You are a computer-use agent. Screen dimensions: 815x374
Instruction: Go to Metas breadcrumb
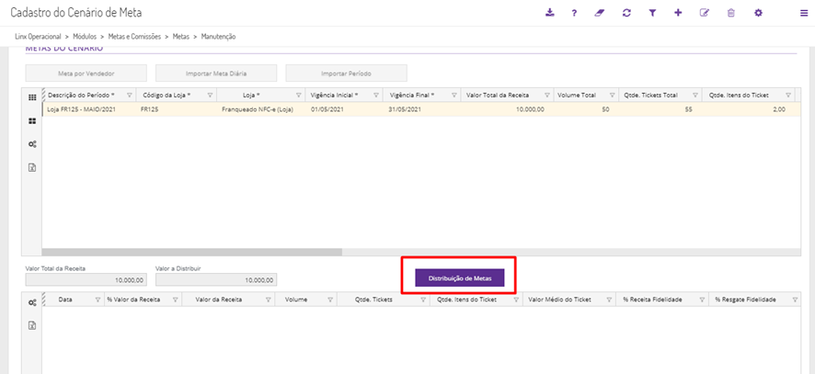point(181,37)
